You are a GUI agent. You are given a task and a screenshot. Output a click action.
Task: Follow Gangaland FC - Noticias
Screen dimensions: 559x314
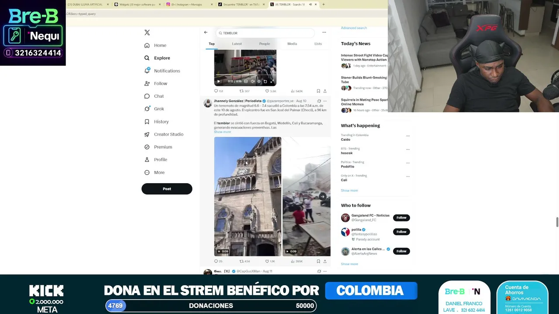[x=401, y=218]
